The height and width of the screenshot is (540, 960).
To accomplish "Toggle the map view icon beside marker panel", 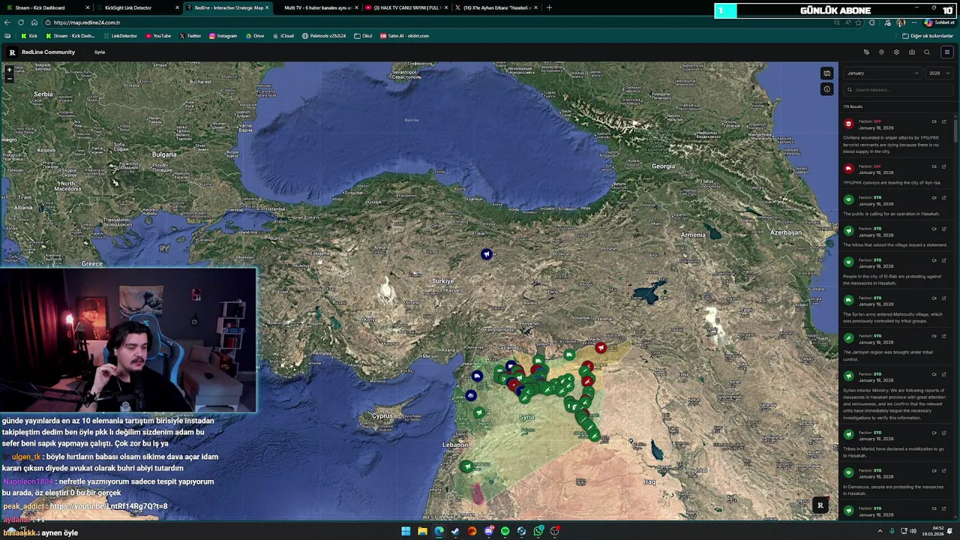I will (826, 73).
